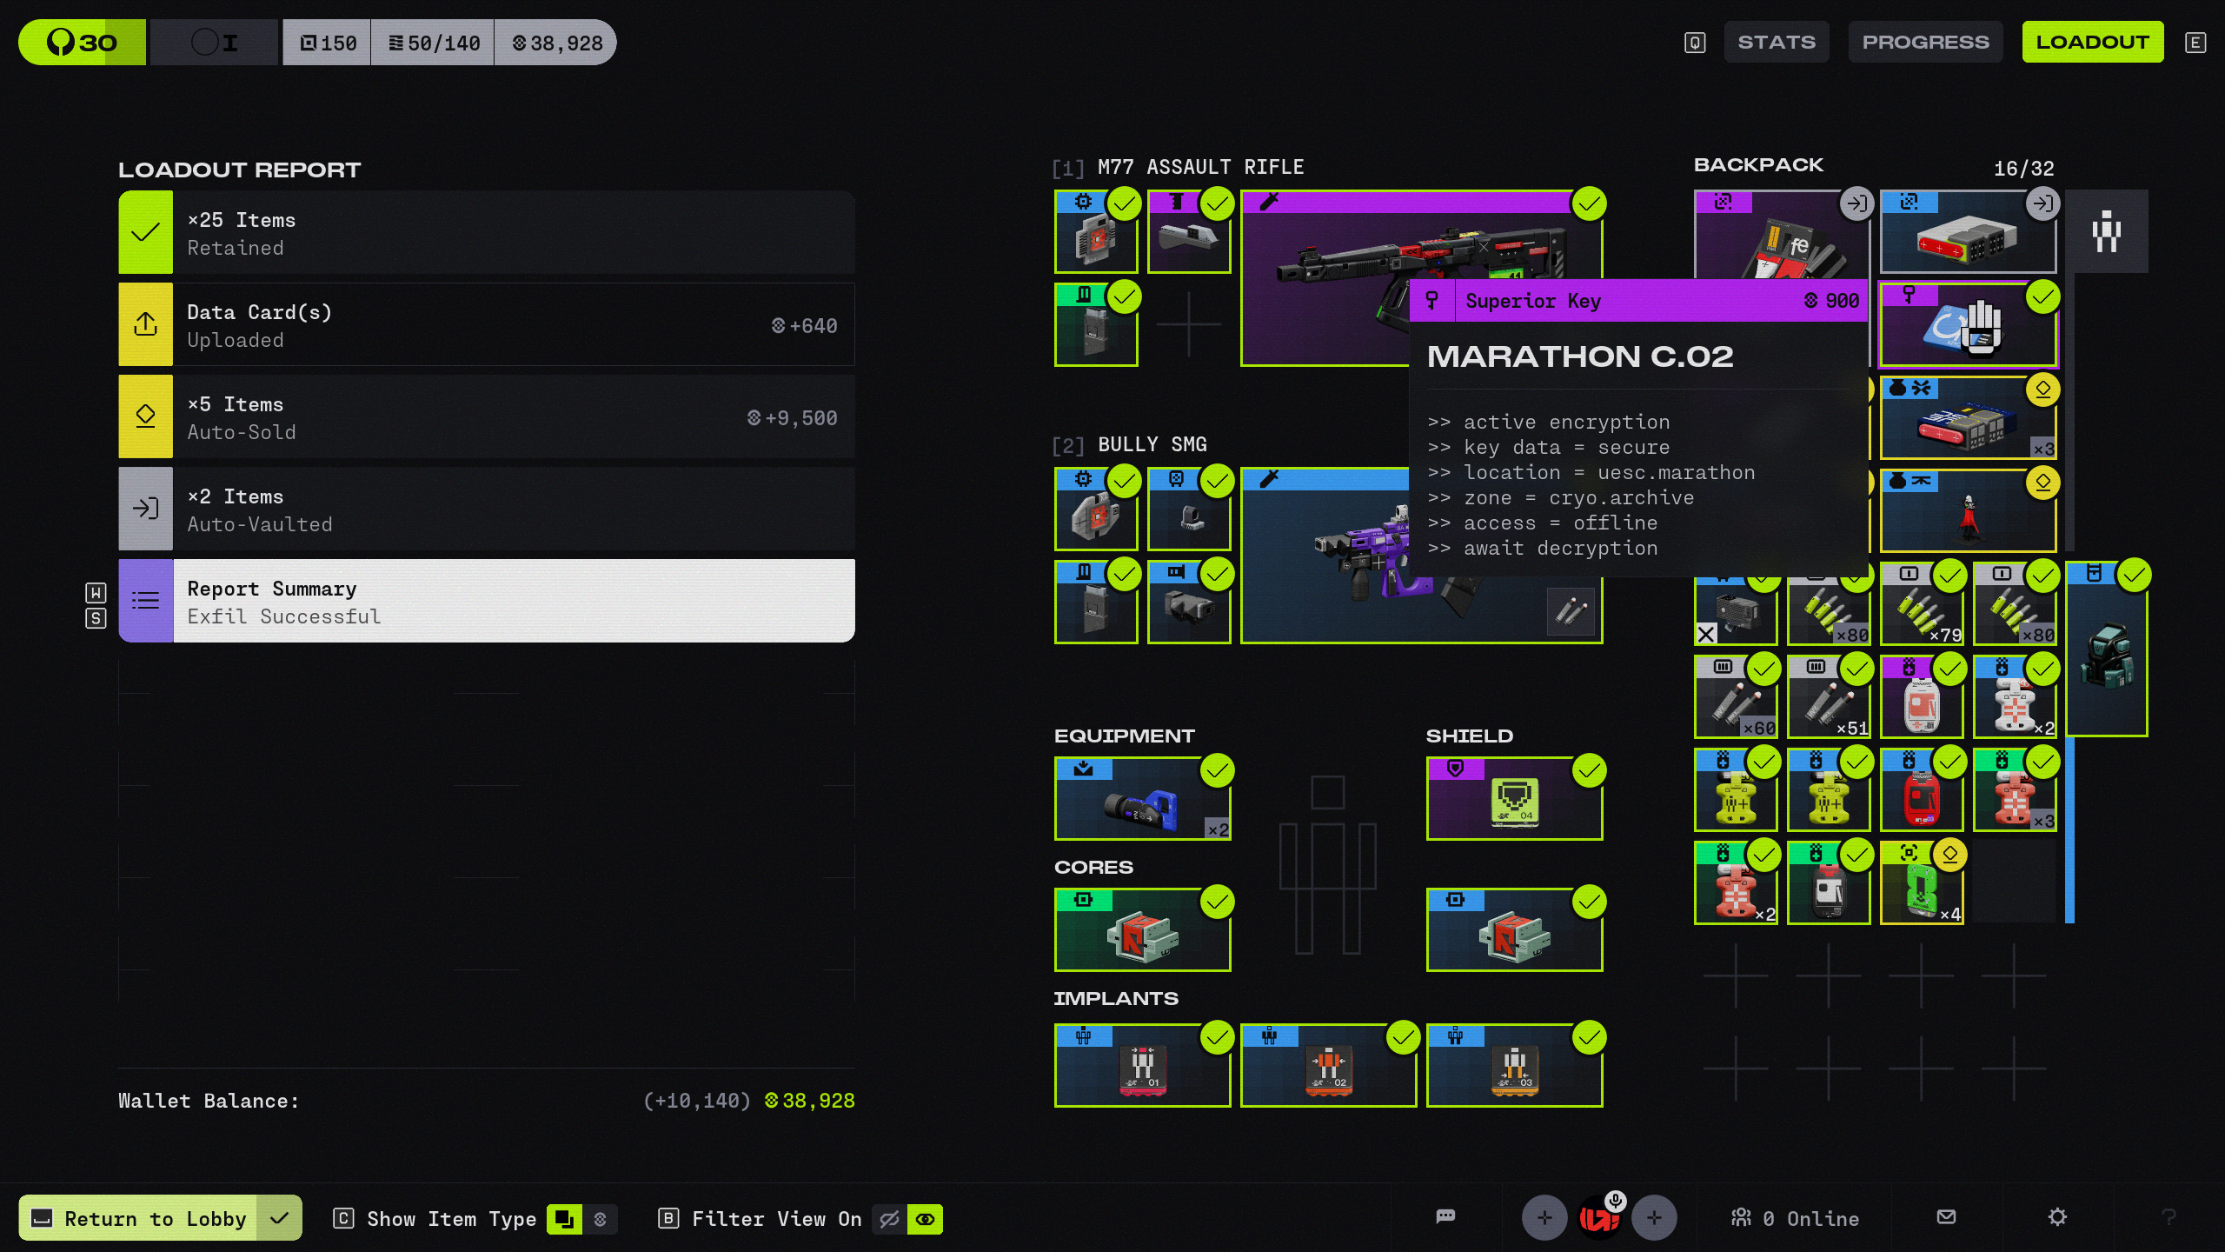Add squad member with left plus button

(x=1544, y=1217)
